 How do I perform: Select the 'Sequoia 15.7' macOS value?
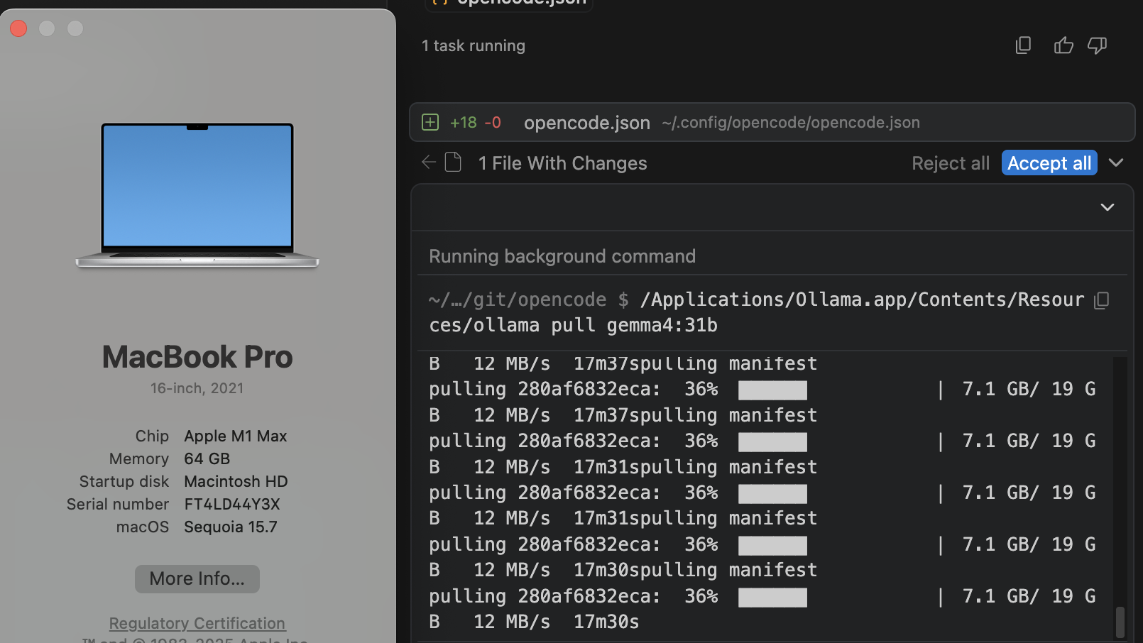point(231,527)
